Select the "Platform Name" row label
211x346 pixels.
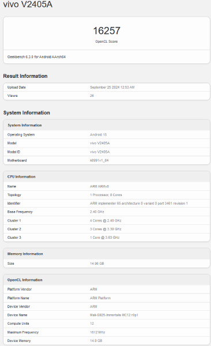click(x=18, y=298)
